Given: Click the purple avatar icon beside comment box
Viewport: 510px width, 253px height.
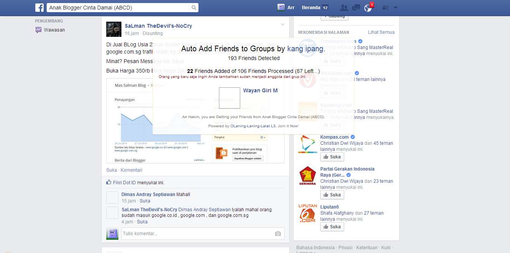Looking at the screenshot, I should click(x=112, y=233).
